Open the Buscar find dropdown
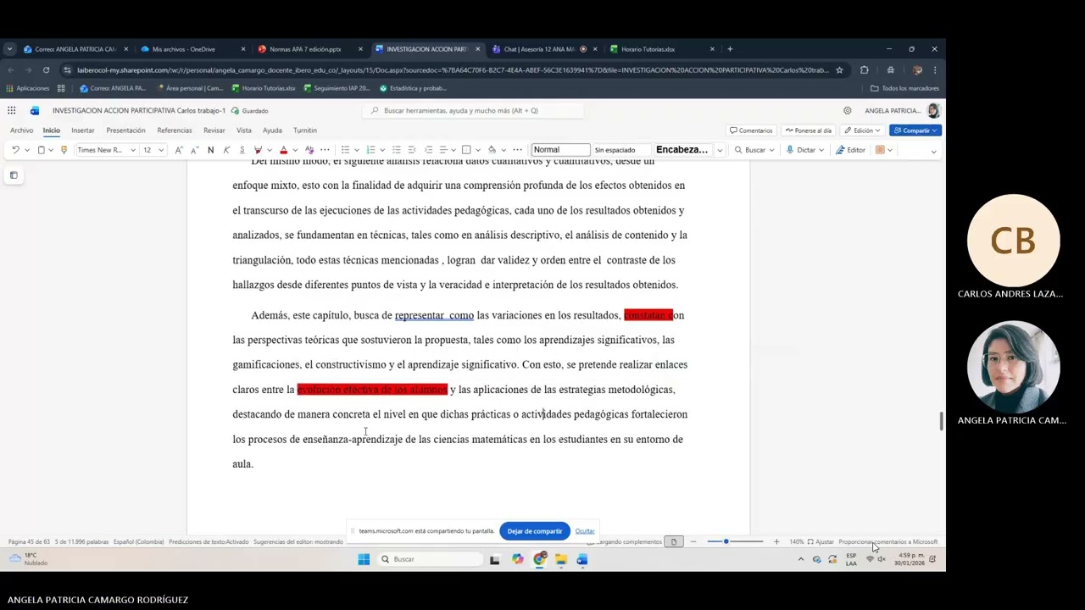The width and height of the screenshot is (1085, 610). coord(754,150)
